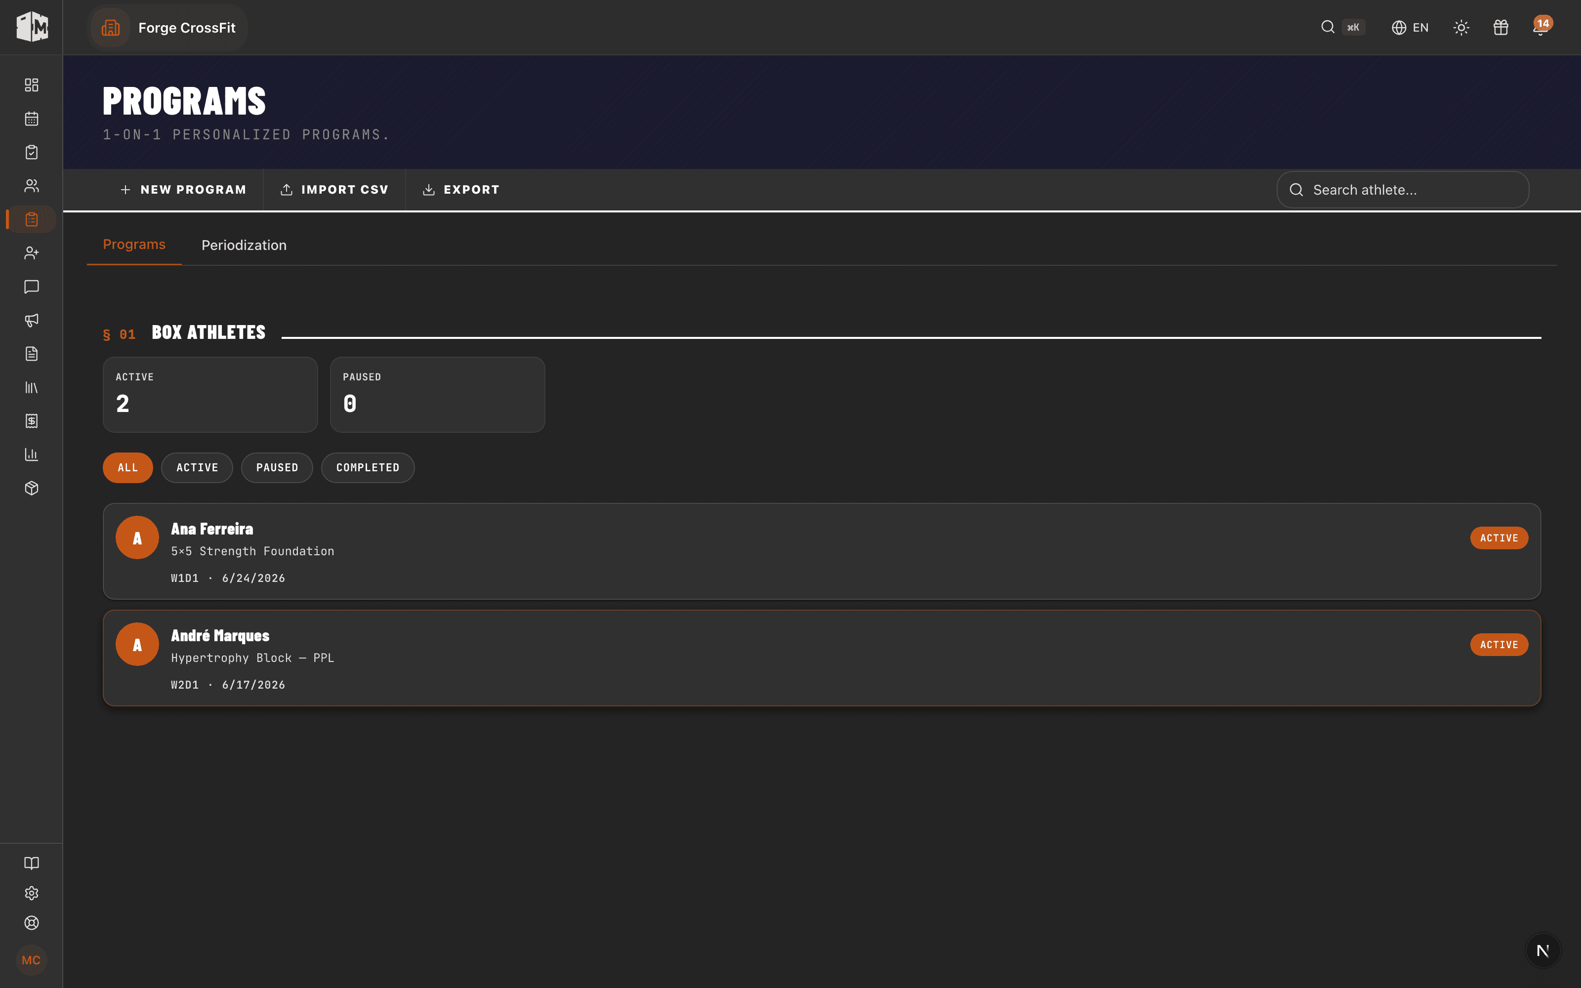Click the BOX ATHLETES section heading
1581x988 pixels.
pos(208,332)
